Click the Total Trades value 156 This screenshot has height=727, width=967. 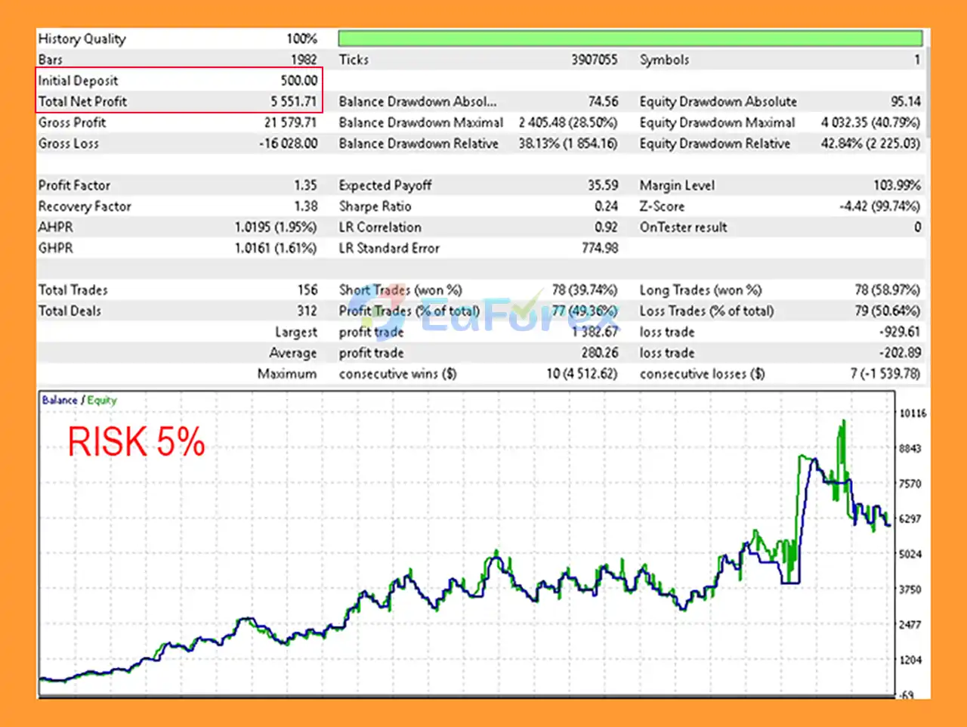[307, 290]
